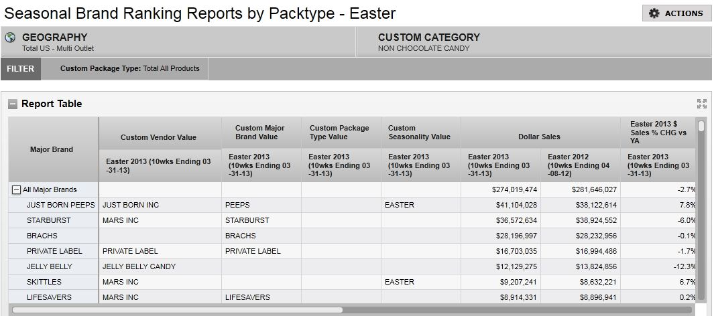Image resolution: width=714 pixels, height=316 pixels.
Task: Click the globe icon beside Geography
Action: click(x=11, y=37)
